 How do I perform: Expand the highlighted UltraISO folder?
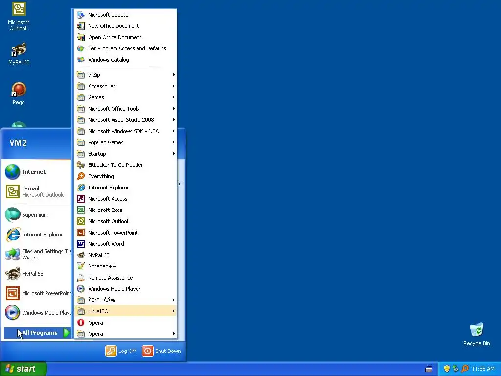click(x=125, y=311)
